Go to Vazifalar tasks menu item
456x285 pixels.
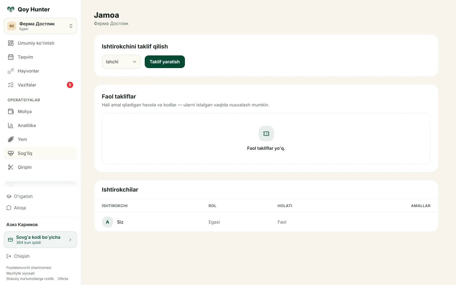pos(40,85)
